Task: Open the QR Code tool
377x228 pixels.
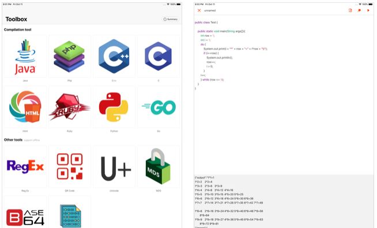Action: (x=69, y=166)
